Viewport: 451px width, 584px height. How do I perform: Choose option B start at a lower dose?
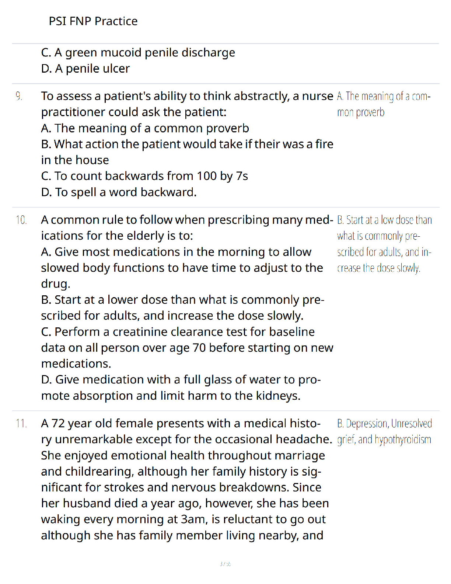[183, 307]
